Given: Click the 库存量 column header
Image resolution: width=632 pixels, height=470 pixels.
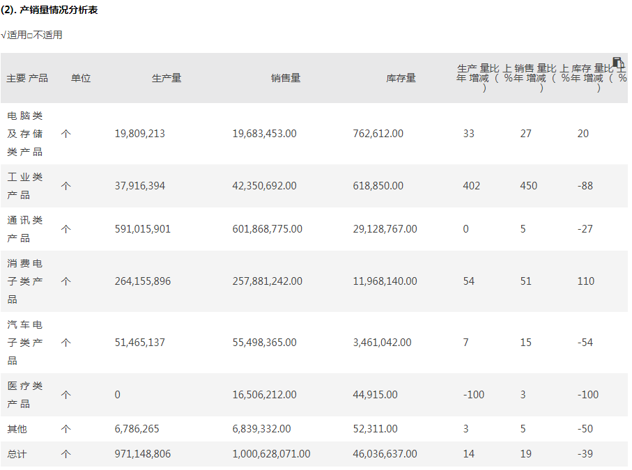Looking at the screenshot, I should [x=401, y=78].
